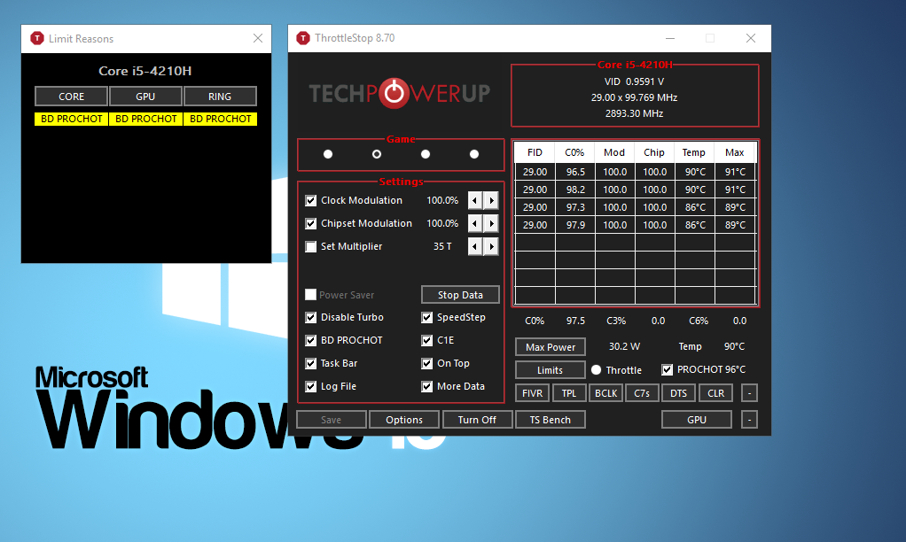Click the Turn Off button
This screenshot has width=906, height=542.
click(477, 420)
